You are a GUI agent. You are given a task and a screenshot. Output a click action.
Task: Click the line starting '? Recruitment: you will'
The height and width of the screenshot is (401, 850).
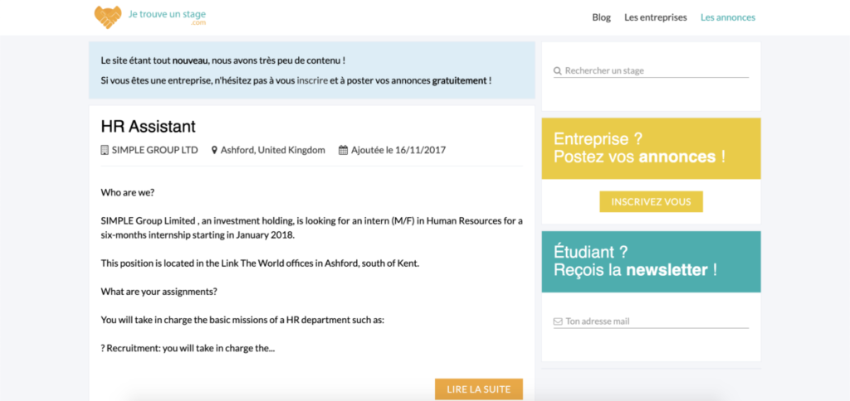pyautogui.click(x=188, y=349)
